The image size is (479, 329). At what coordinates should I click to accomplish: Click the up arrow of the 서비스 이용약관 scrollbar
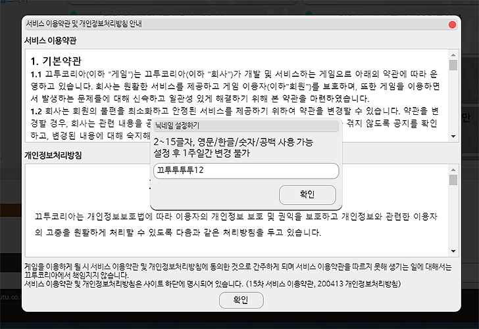pyautogui.click(x=453, y=55)
